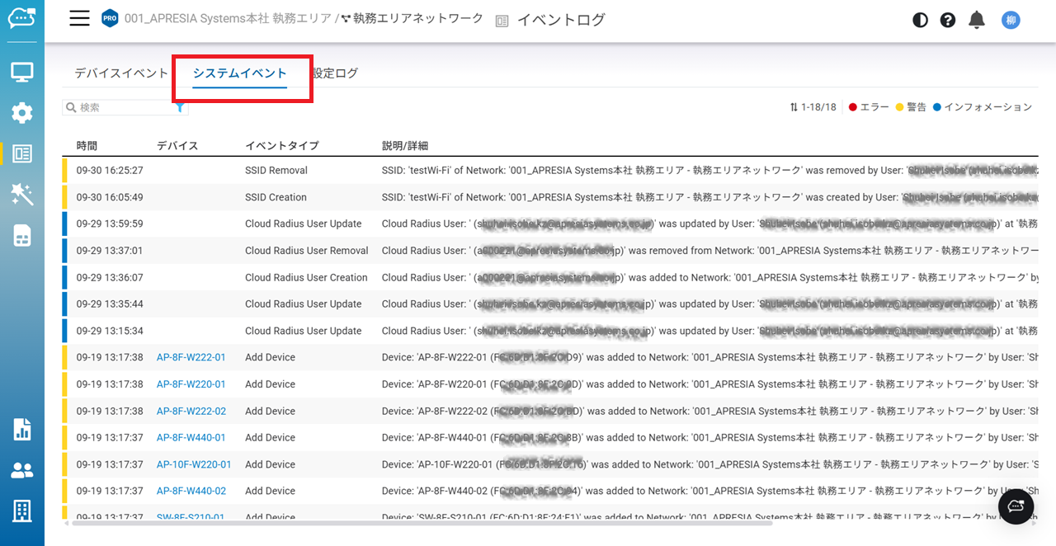Open the AP-8F-W222-01 device link
Viewport: 1056px width, 546px height.
191,357
